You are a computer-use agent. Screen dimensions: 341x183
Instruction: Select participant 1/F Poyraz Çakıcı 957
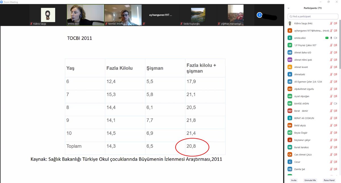(x=313, y=45)
